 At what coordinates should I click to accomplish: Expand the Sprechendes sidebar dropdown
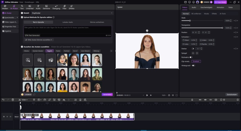click(x=17, y=18)
